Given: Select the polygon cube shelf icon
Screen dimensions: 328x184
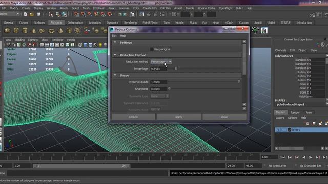Looking at the screenshot, I should (x=16, y=31).
